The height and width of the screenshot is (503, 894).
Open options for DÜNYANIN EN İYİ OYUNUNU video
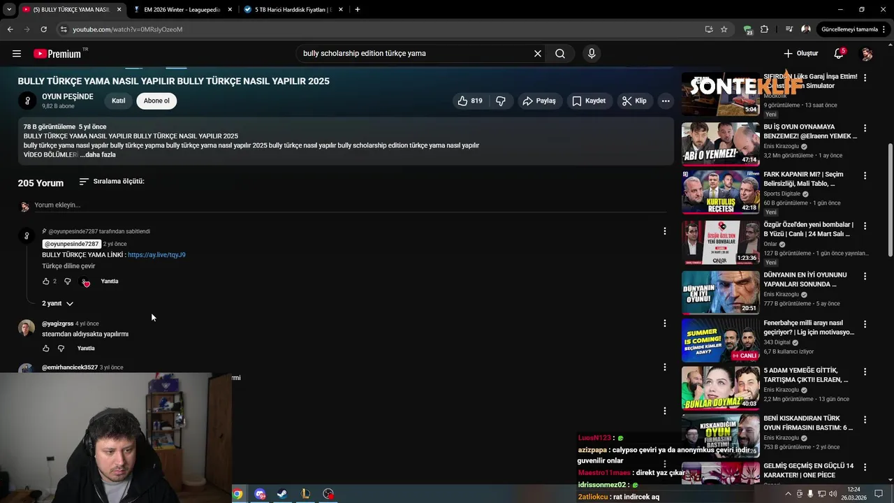pos(865,277)
